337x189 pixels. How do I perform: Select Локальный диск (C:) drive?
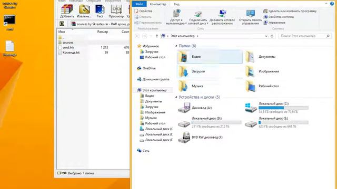click(x=277, y=108)
